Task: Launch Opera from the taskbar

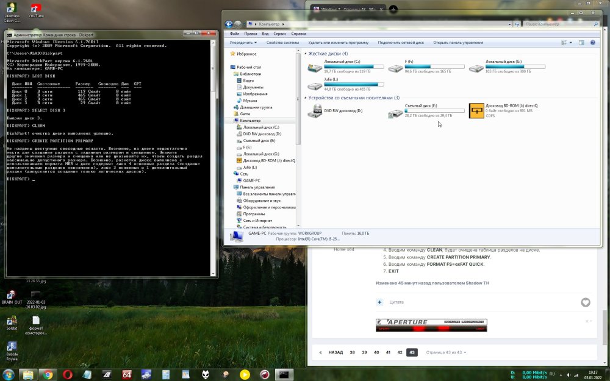Action: tap(67, 374)
